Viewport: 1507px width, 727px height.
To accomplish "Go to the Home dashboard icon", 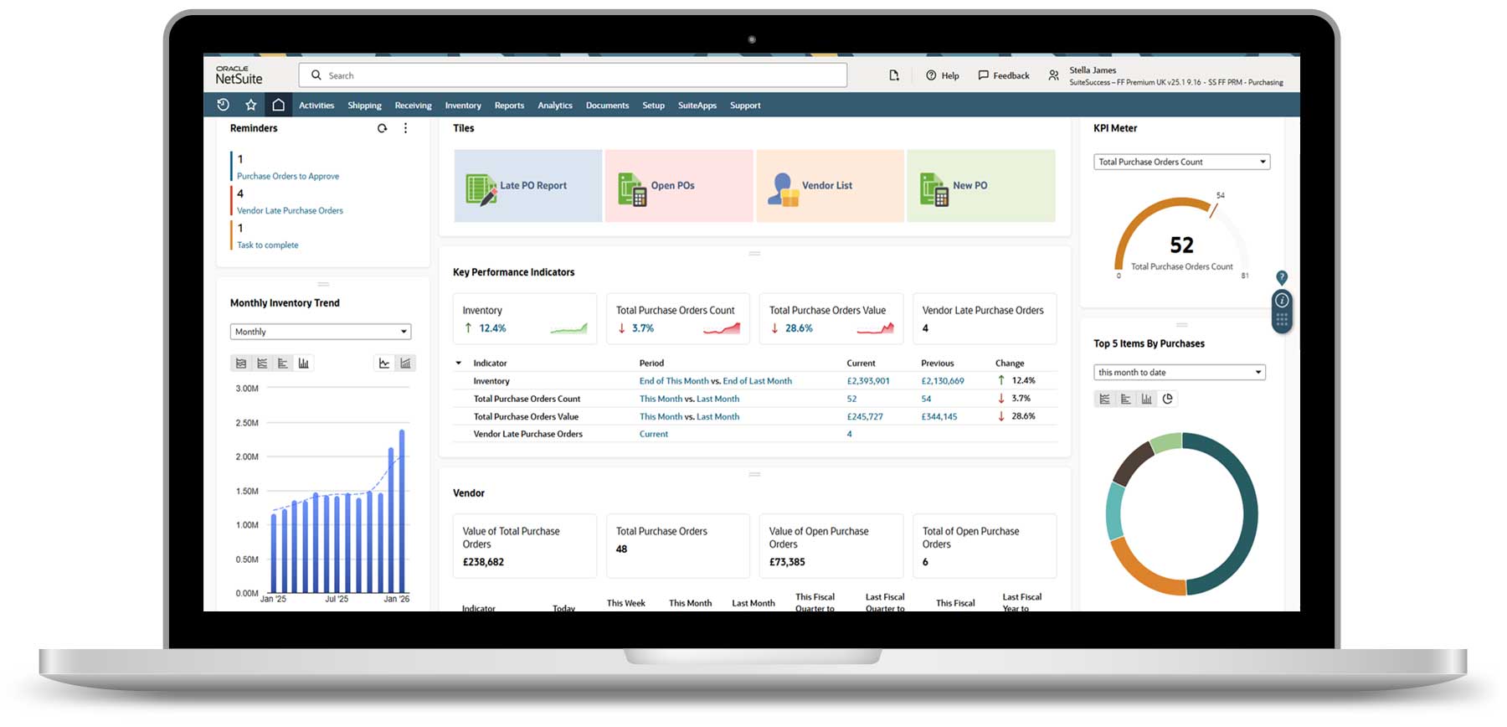I will point(278,105).
